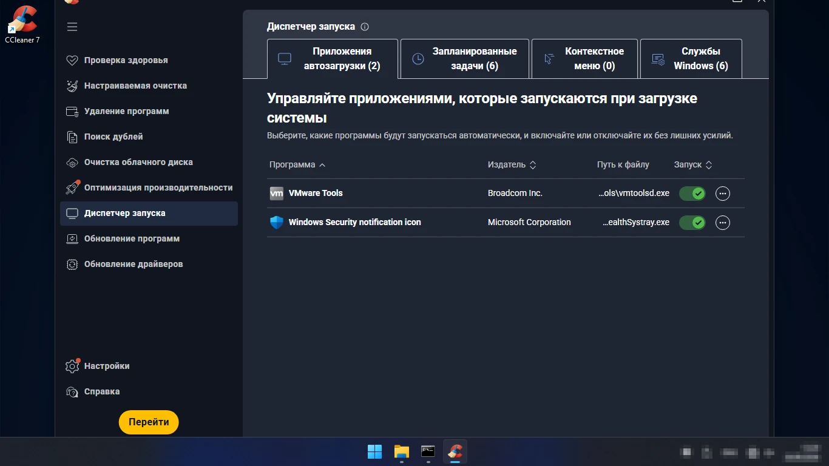Viewport: 829px width, 466px height.
Task: Click the VMware Tools program name
Action: pos(316,193)
